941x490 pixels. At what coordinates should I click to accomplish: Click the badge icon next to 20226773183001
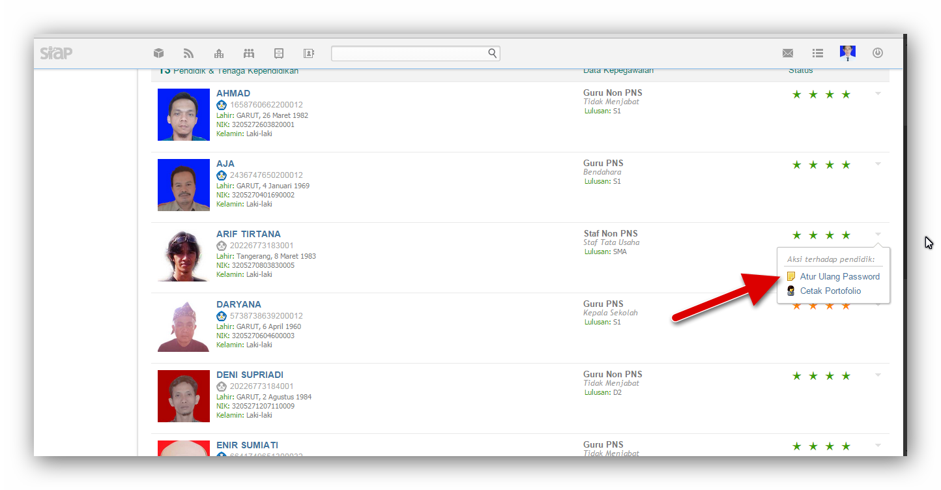(222, 246)
